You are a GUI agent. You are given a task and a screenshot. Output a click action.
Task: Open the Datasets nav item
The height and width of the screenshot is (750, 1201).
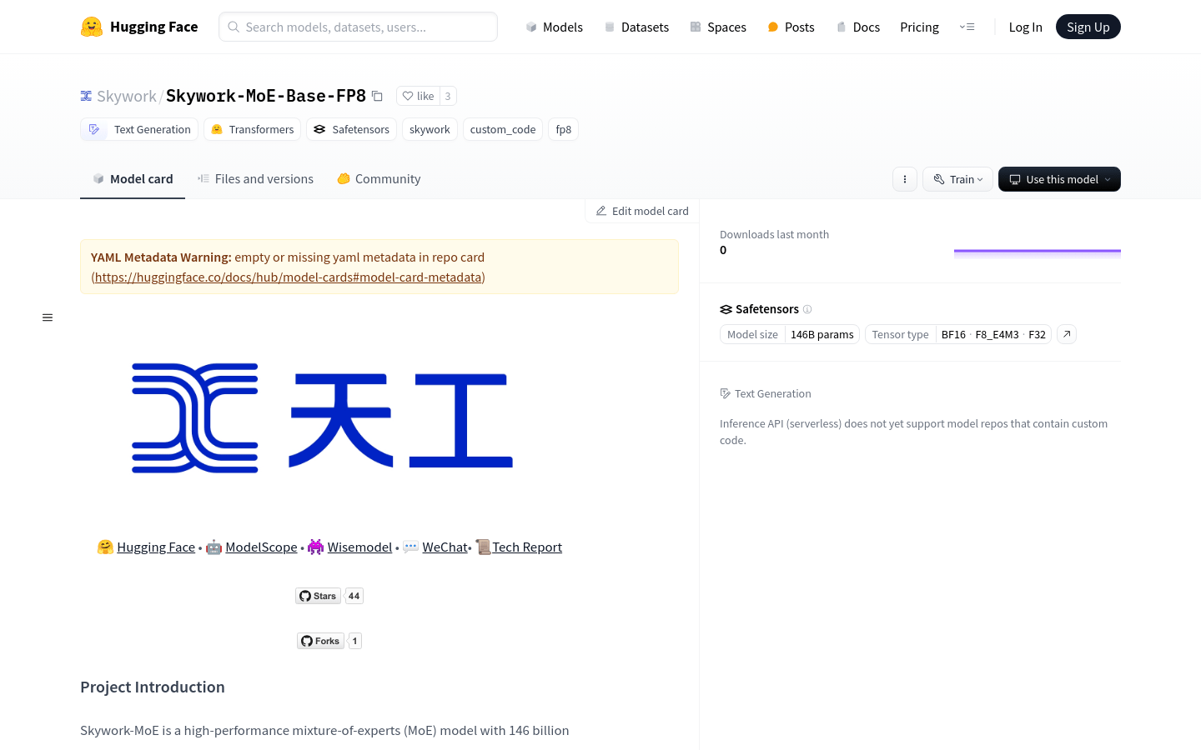[636, 27]
